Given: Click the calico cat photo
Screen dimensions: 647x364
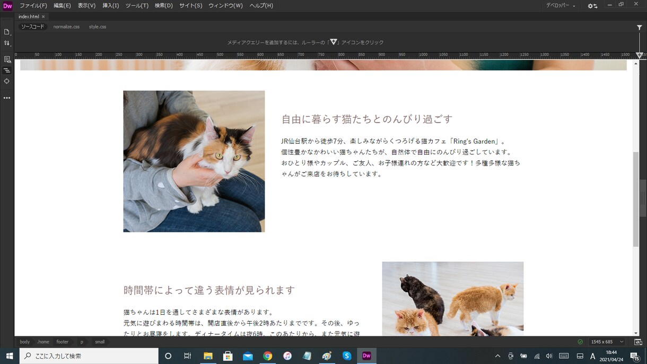Looking at the screenshot, I should point(194,161).
